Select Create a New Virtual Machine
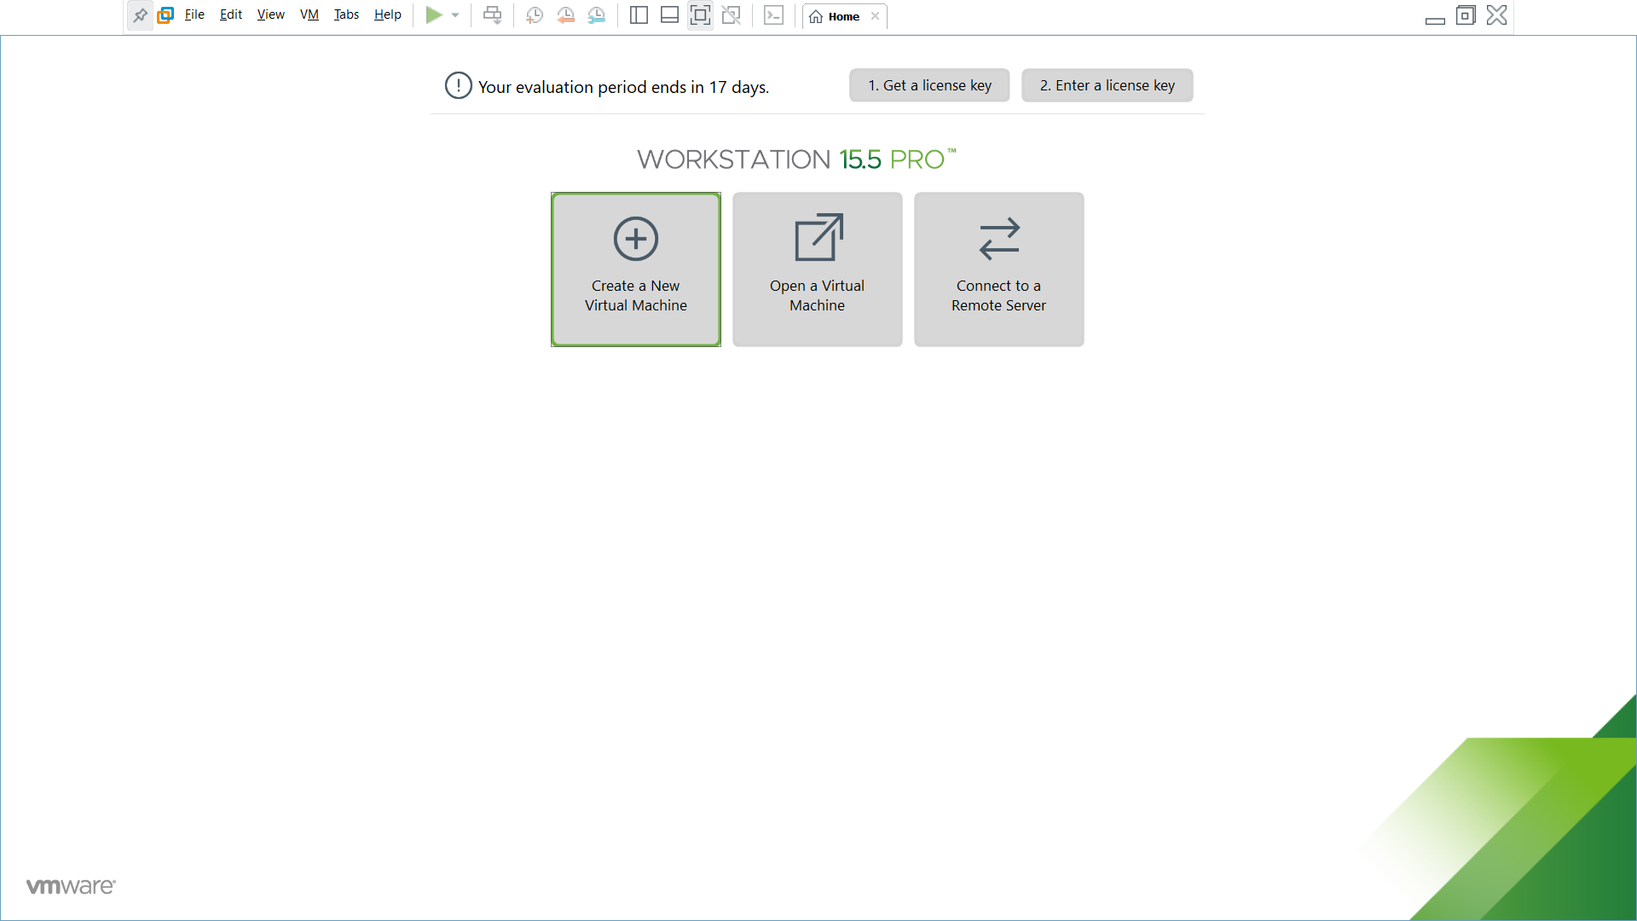The image size is (1637, 921). coord(635,269)
